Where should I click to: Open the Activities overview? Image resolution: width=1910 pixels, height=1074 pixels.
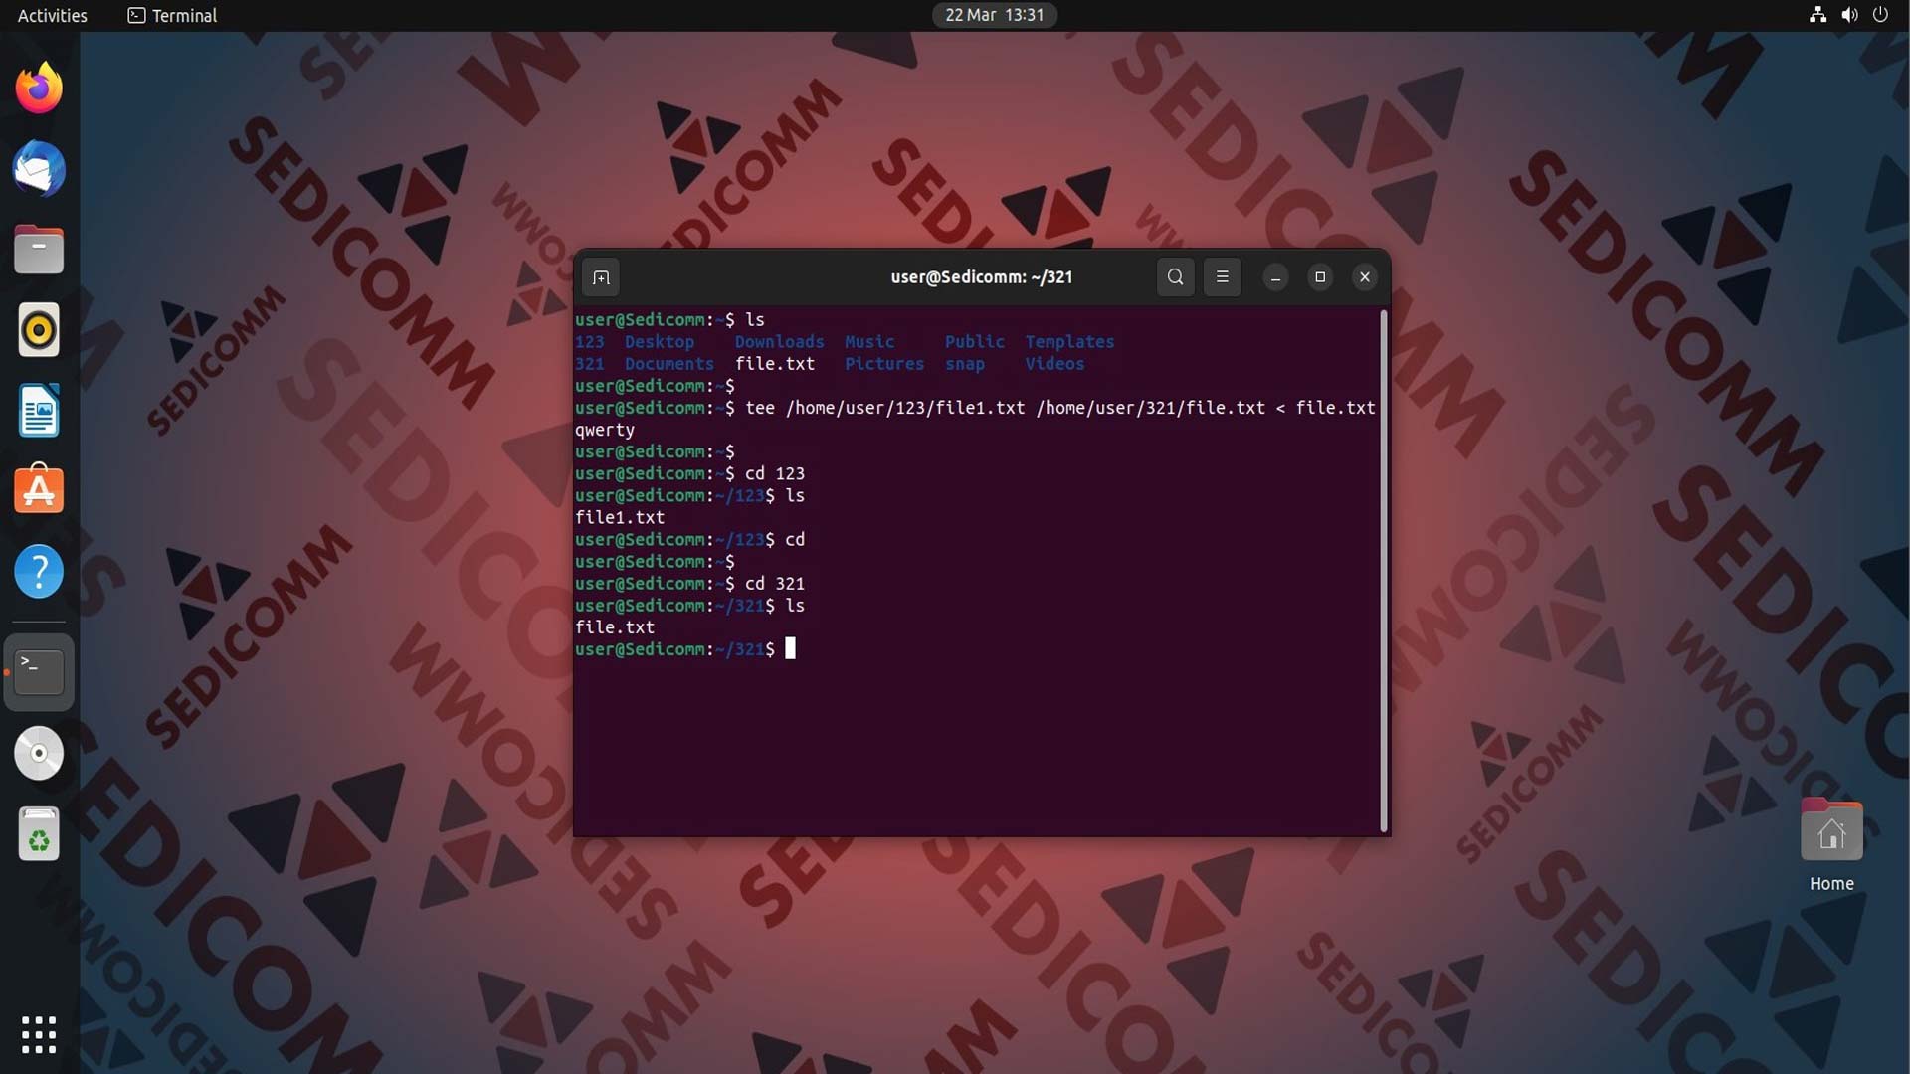(x=52, y=15)
